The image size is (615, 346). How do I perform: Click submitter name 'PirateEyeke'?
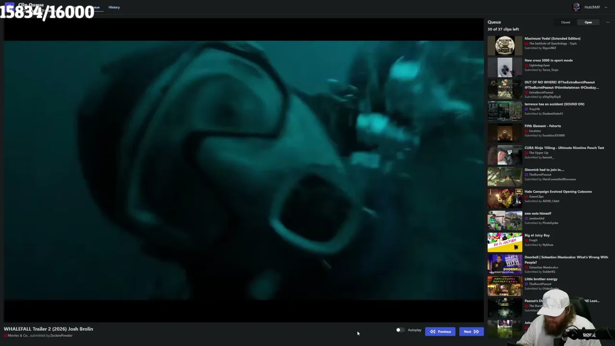[x=551, y=223]
